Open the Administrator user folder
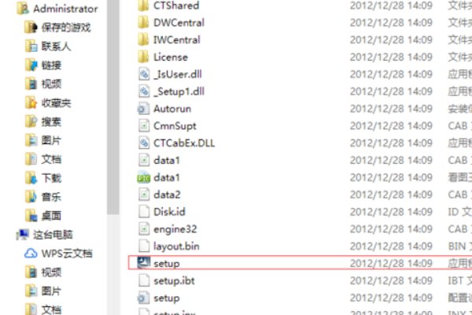 [x=57, y=9]
